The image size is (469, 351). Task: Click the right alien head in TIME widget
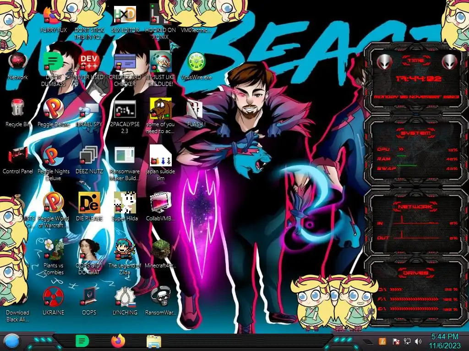click(x=449, y=62)
